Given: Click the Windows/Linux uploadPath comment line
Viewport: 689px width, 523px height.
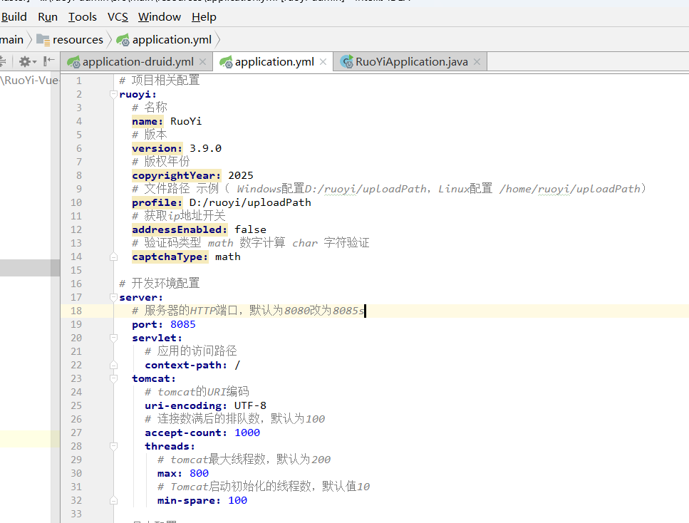Looking at the screenshot, I should click(389, 189).
